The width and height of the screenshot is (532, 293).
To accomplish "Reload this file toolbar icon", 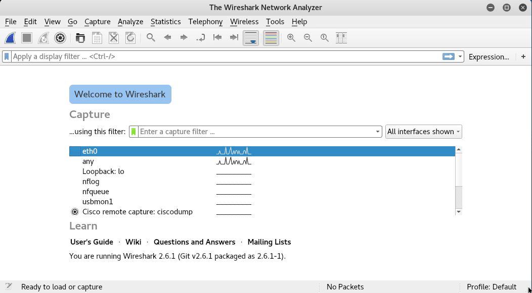I will pyautogui.click(x=130, y=38).
